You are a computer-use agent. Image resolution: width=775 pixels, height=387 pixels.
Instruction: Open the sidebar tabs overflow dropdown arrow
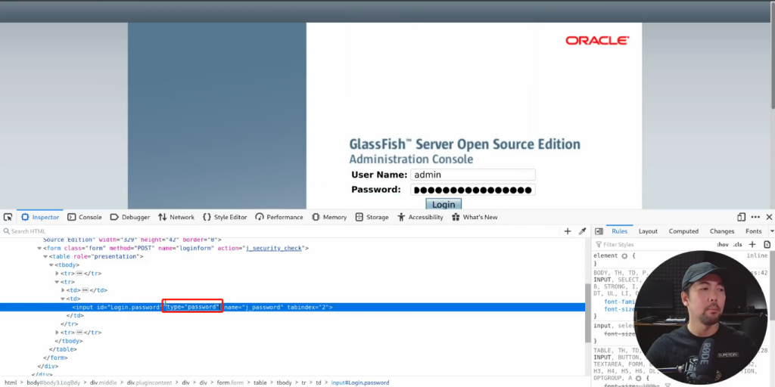(x=771, y=231)
